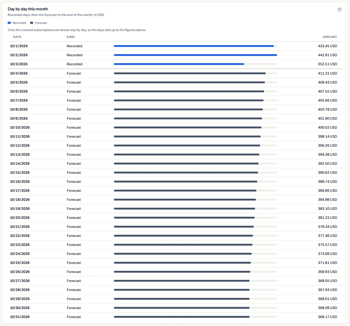The height and width of the screenshot is (326, 350).
Task: Select the 10/9/2026 date cell
Action: click(19, 118)
